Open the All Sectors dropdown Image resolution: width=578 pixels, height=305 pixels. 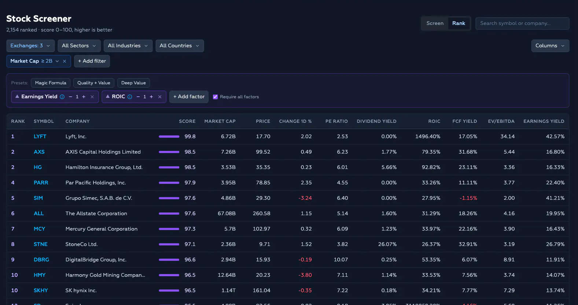(x=79, y=46)
